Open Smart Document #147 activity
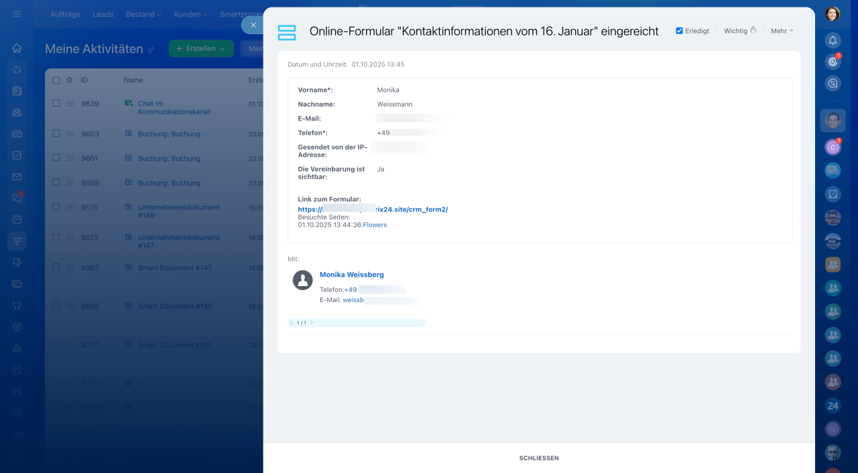This screenshot has height=473, width=858. pos(174,267)
